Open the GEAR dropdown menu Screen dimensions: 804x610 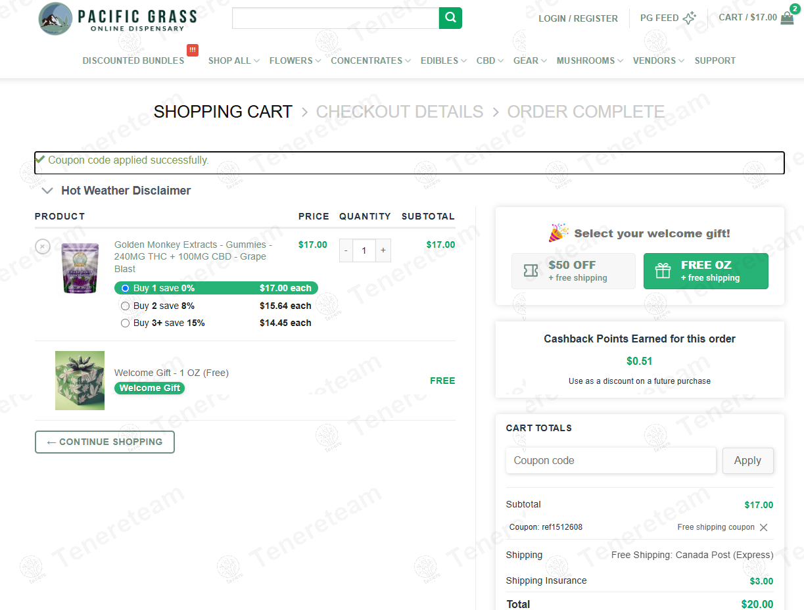point(531,60)
